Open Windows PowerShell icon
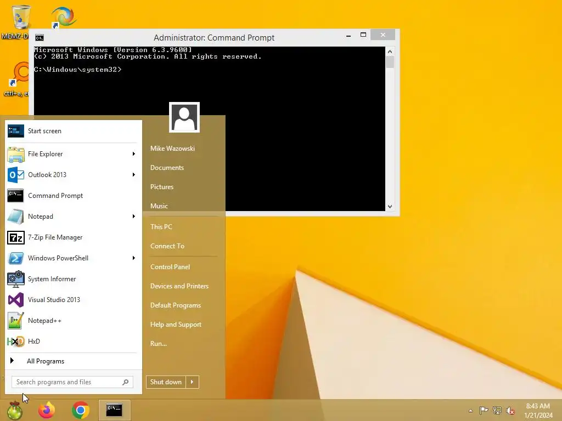Viewport: 562px width, 421px height. [x=16, y=258]
